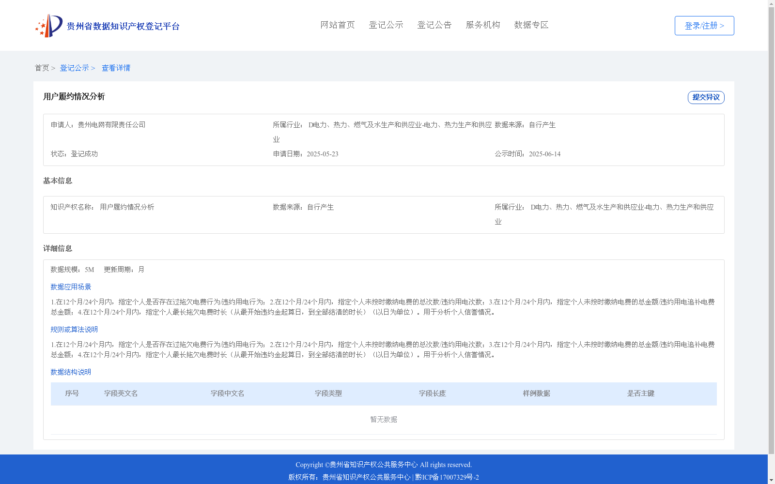
Task: Open the 数据专区 navigation item
Action: [531, 25]
